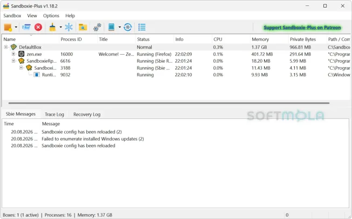Switch to the Recovery Log tab

tap(87, 115)
